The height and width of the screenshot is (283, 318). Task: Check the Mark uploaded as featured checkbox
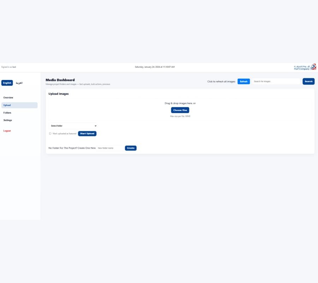50,133
